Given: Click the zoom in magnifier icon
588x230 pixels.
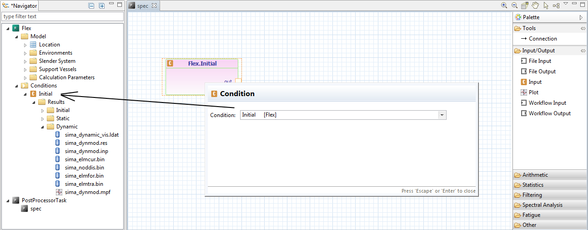Looking at the screenshot, I should coord(504,5).
